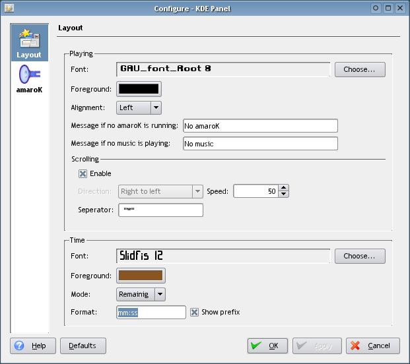Maximize the Configure KDE Panel window

388,8
